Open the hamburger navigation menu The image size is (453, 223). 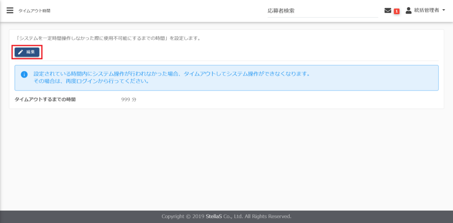pos(10,11)
